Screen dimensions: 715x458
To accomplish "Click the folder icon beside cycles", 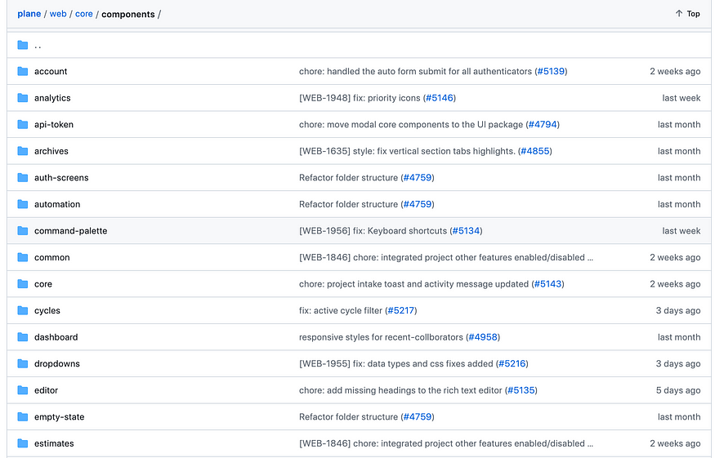I will click(22, 310).
